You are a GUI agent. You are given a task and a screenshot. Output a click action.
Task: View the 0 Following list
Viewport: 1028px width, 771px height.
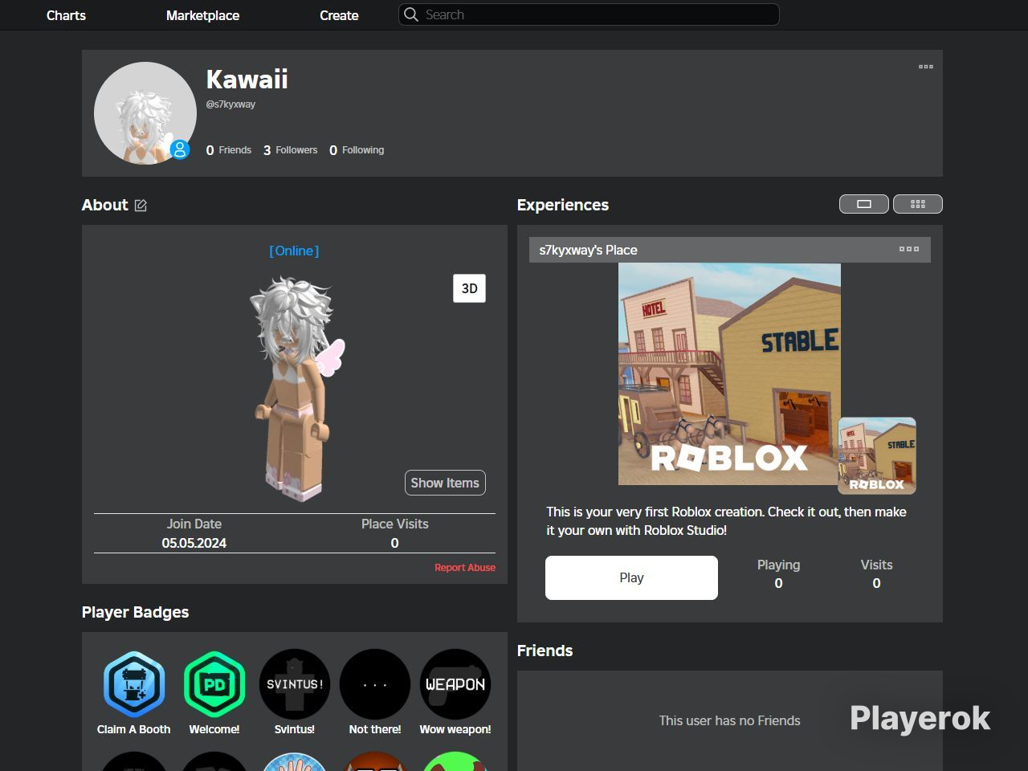tap(357, 150)
